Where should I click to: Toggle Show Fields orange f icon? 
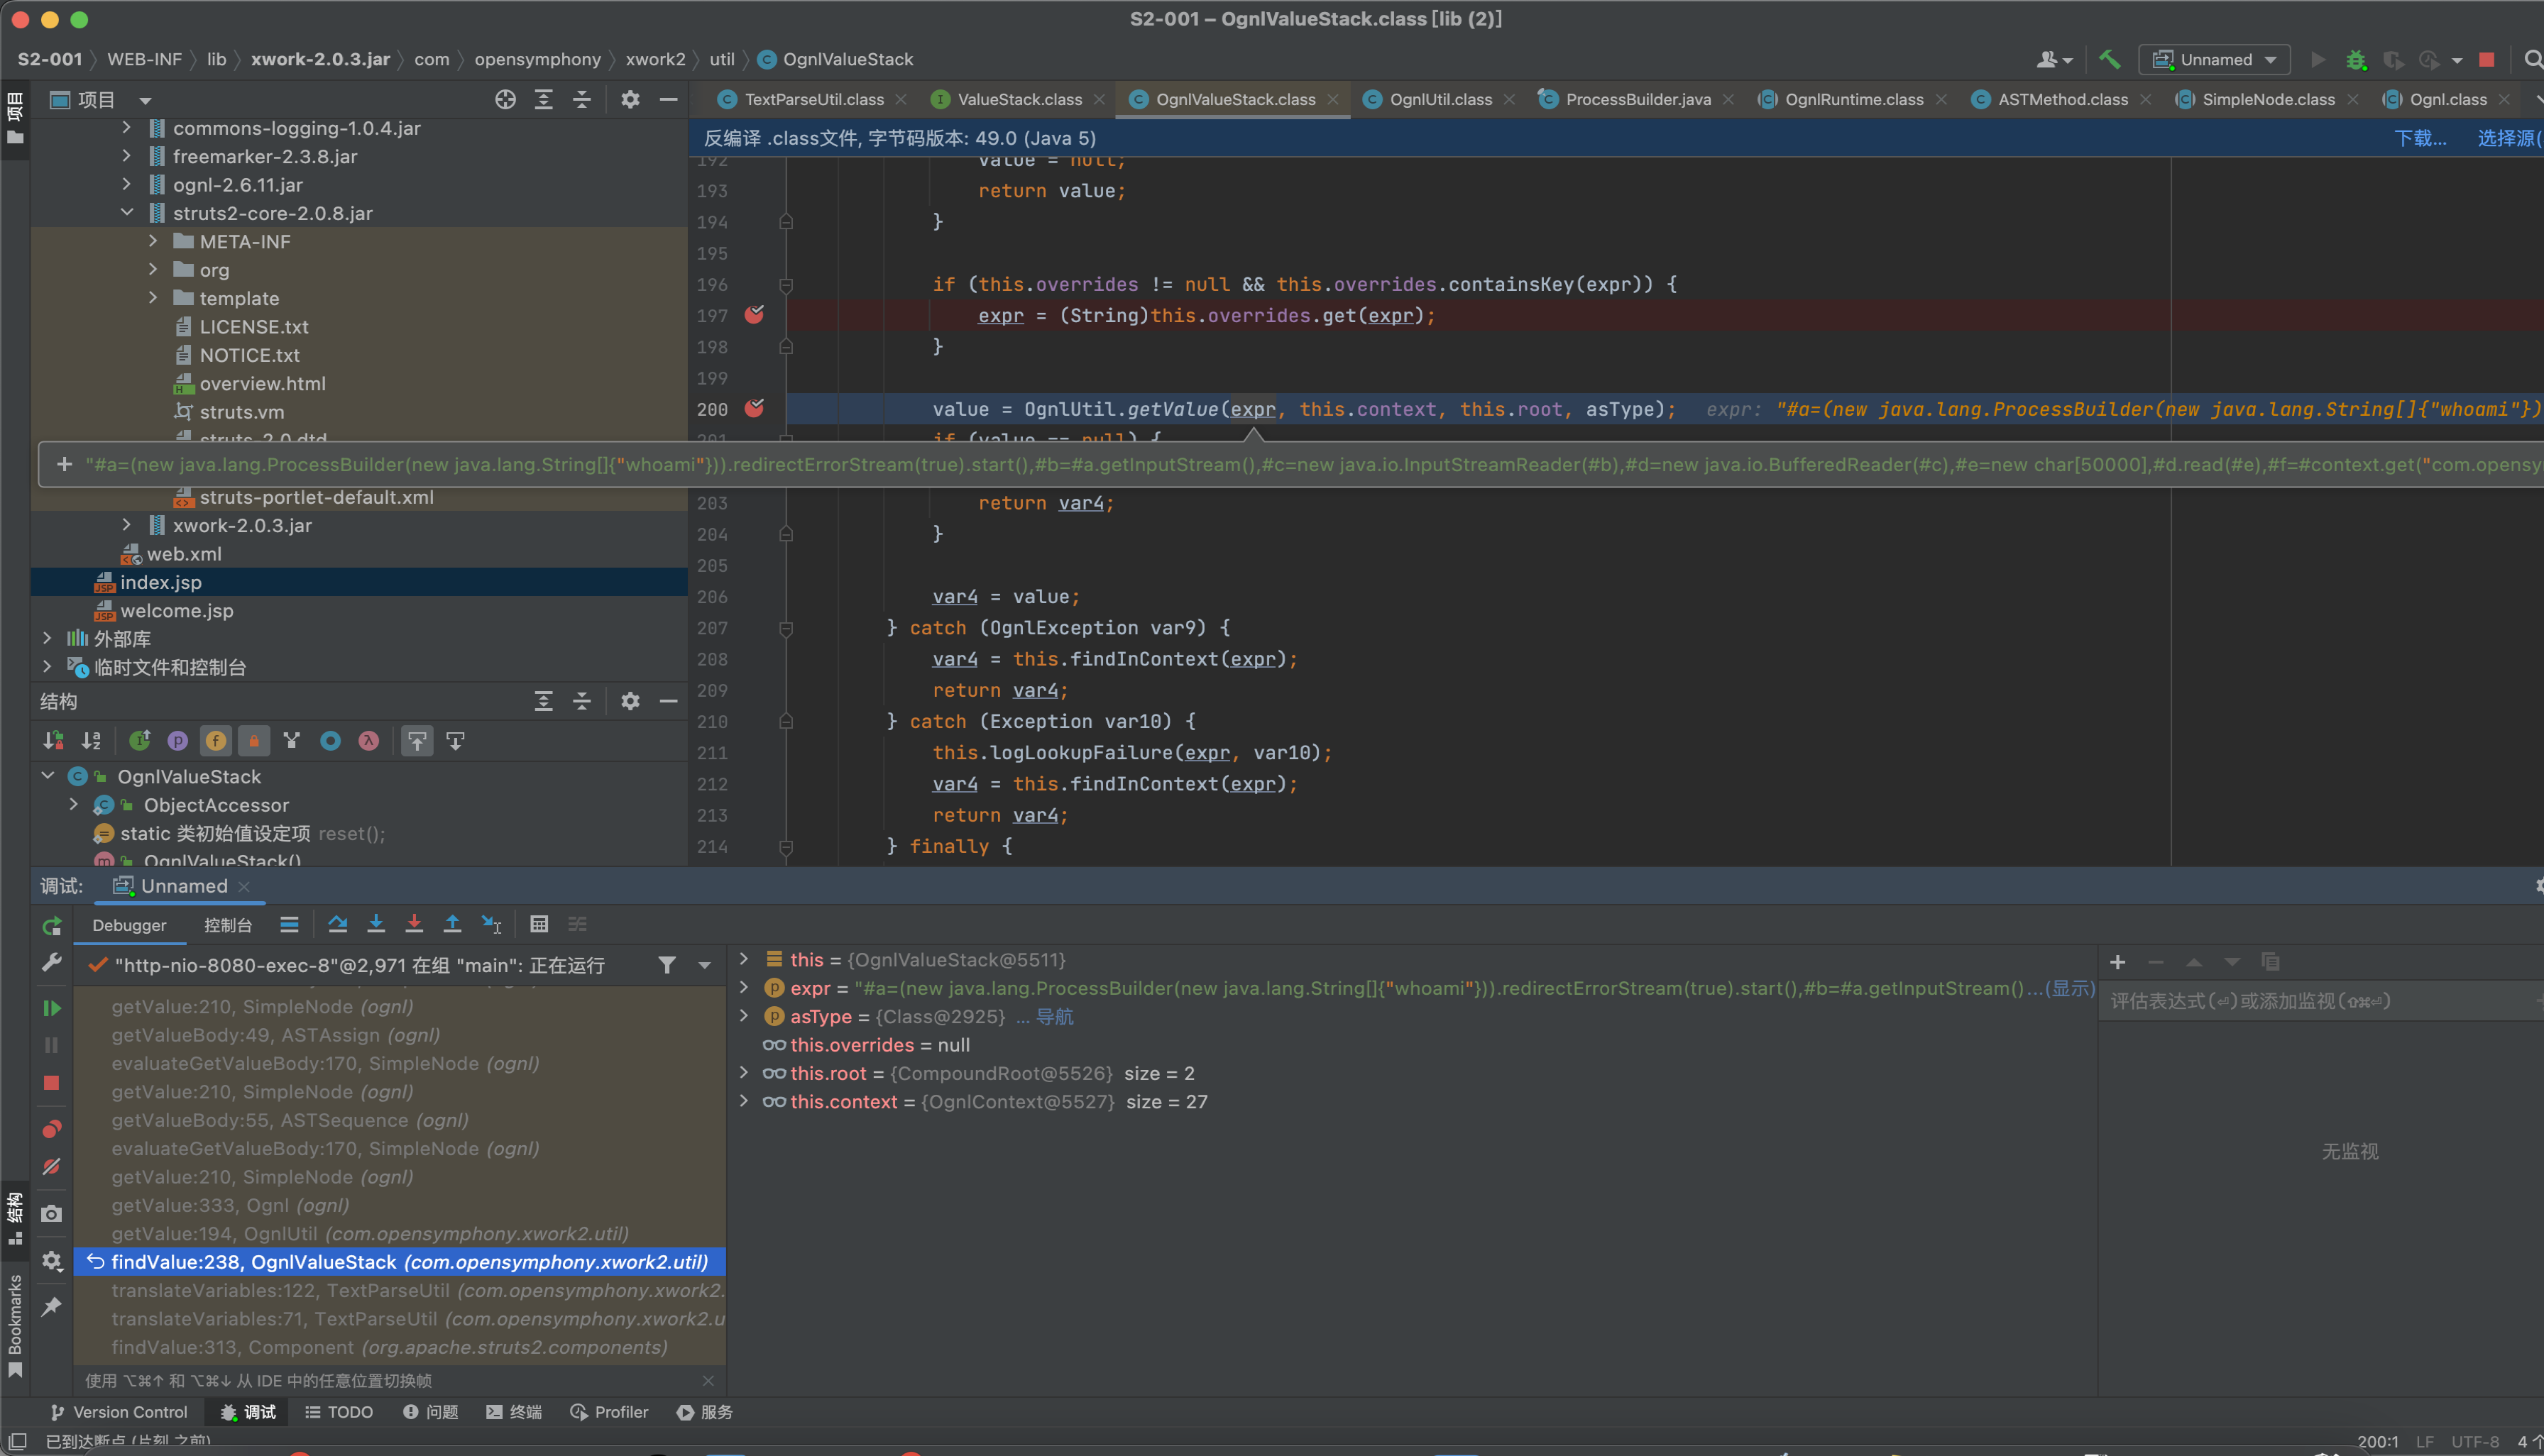[x=215, y=741]
